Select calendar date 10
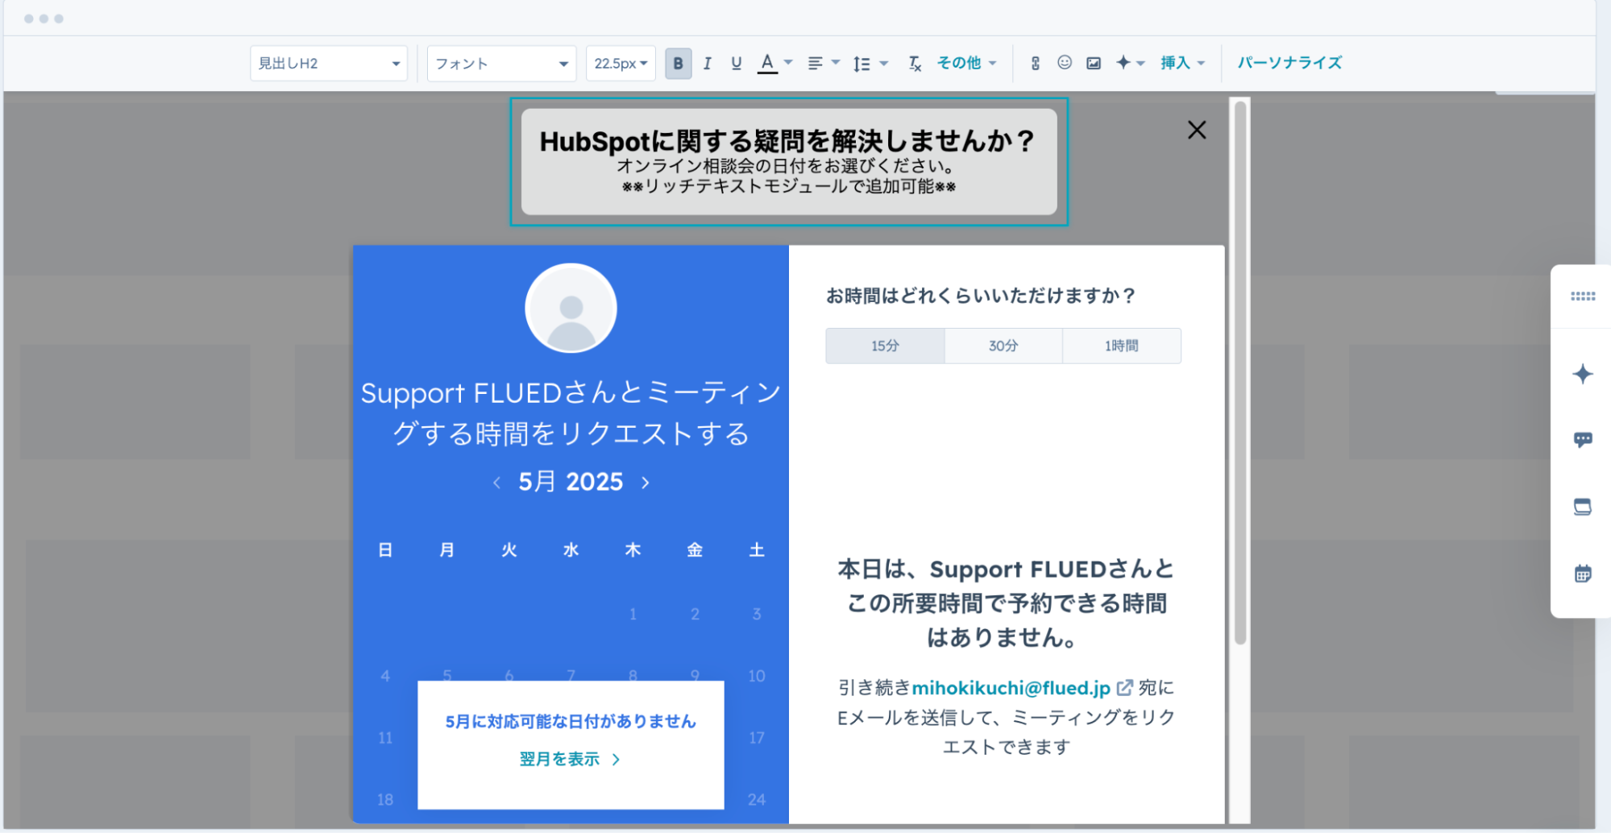Viewport: 1611px width, 833px height. pyautogui.click(x=757, y=676)
